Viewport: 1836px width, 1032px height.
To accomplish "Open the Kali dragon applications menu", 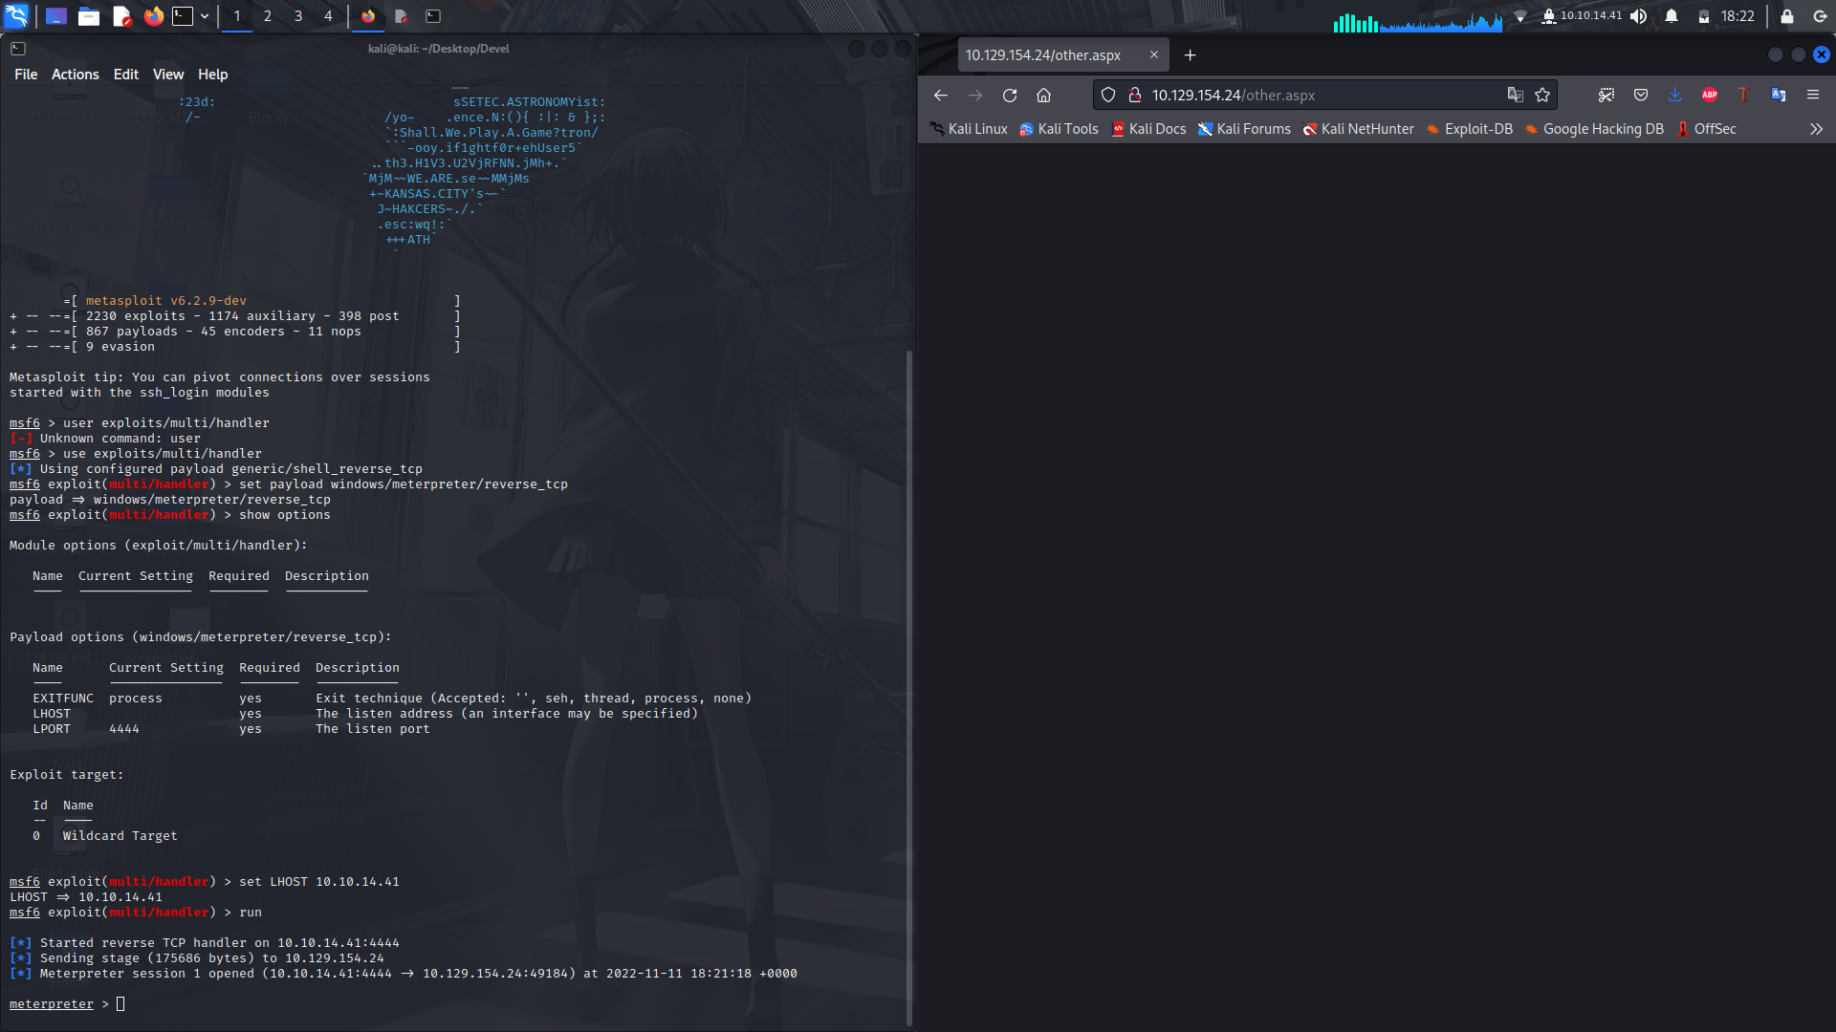I will (x=17, y=15).
